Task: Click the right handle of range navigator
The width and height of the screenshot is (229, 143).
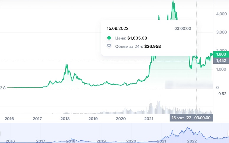Action: coord(228,133)
